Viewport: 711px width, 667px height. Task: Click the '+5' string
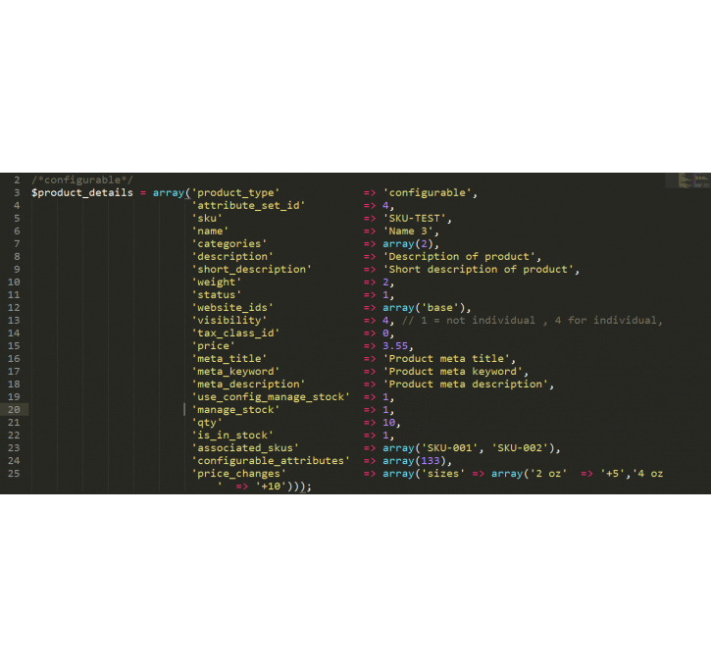click(613, 474)
